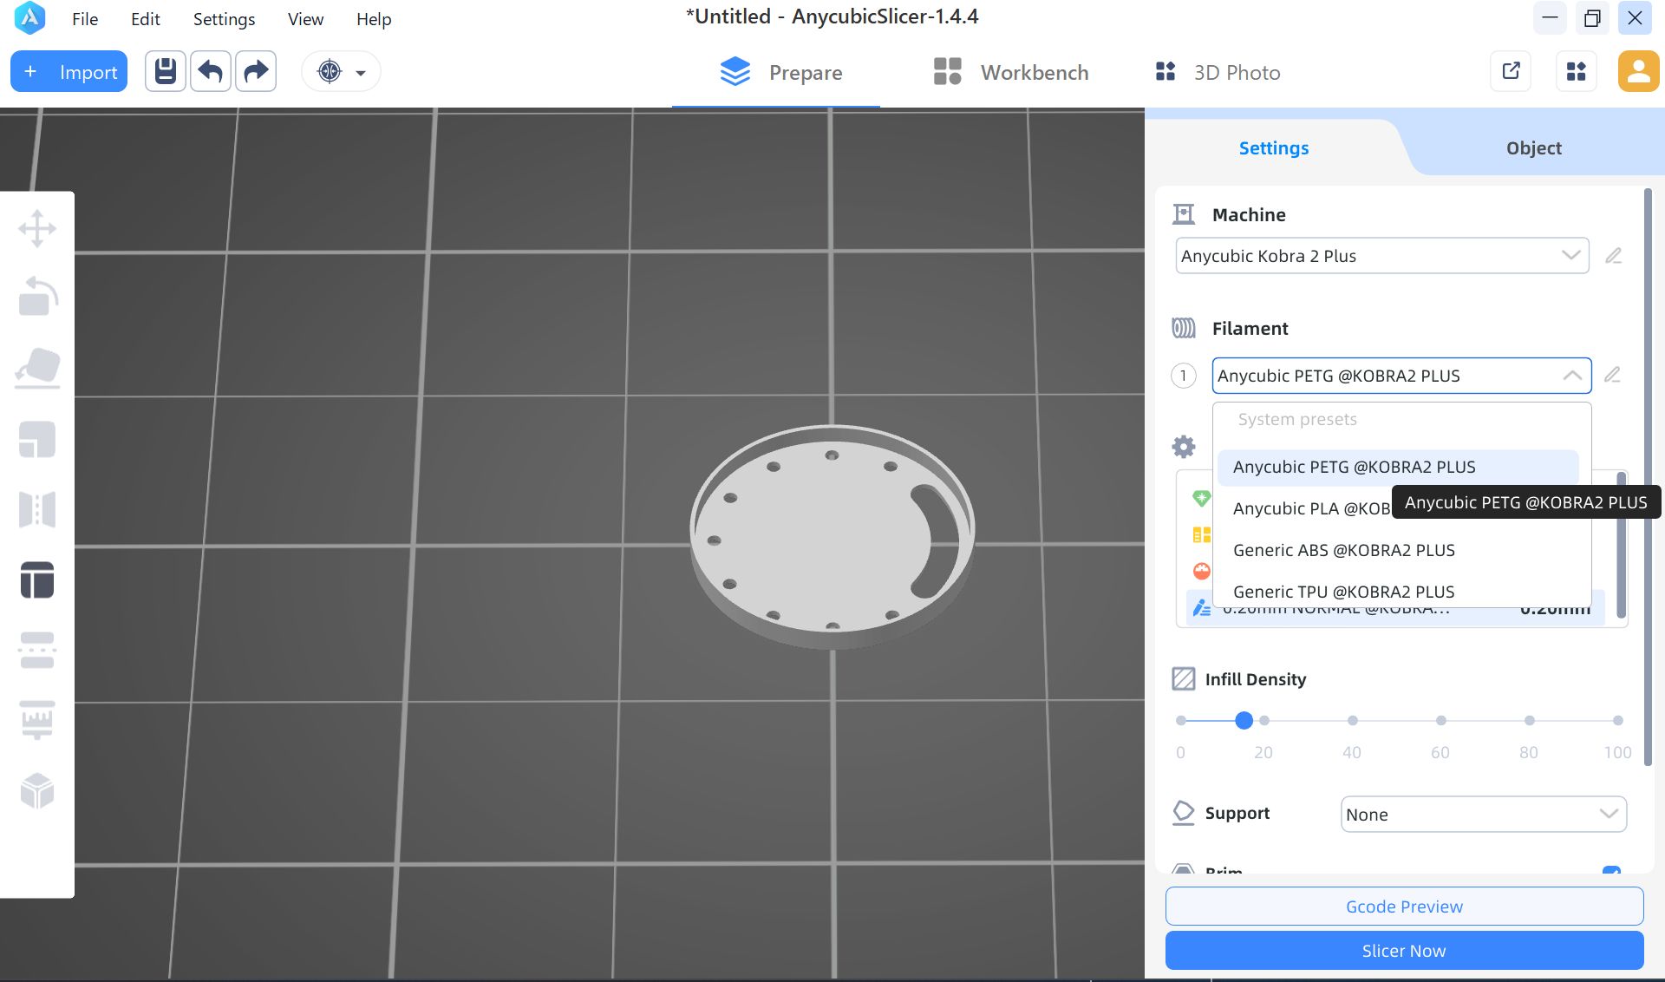Open the Support dropdown set to None
The height and width of the screenshot is (982, 1665).
[1484, 815]
